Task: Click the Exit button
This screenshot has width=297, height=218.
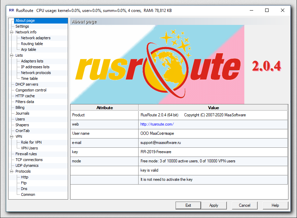Action: click(x=188, y=205)
